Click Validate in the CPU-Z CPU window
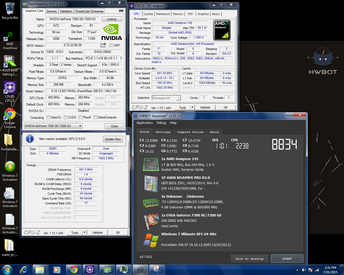 tap(205, 107)
